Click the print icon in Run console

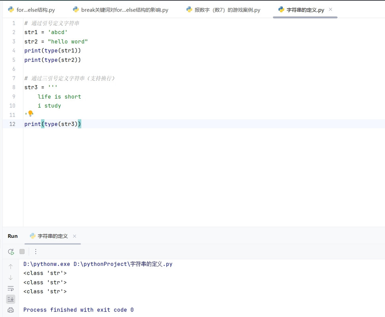click(x=11, y=310)
